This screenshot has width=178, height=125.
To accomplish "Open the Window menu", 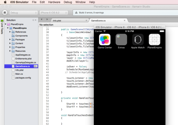I will point(80,2).
